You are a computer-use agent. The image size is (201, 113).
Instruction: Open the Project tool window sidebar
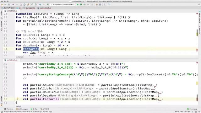[x=1, y=14]
